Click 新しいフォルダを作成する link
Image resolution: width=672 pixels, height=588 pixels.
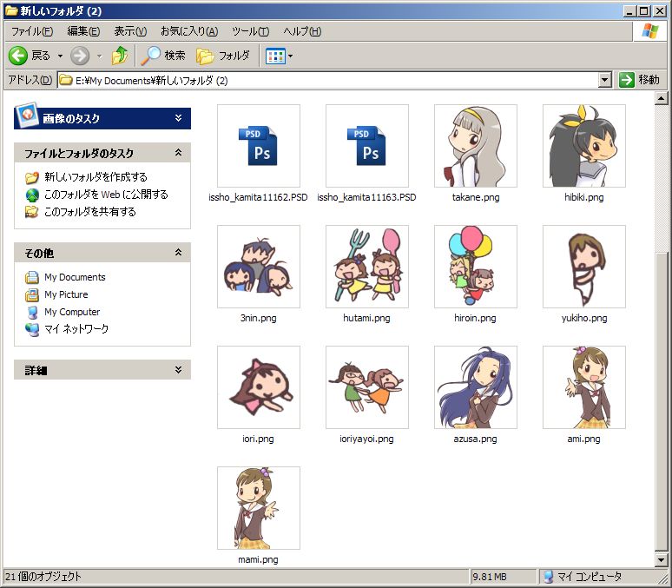tap(96, 177)
